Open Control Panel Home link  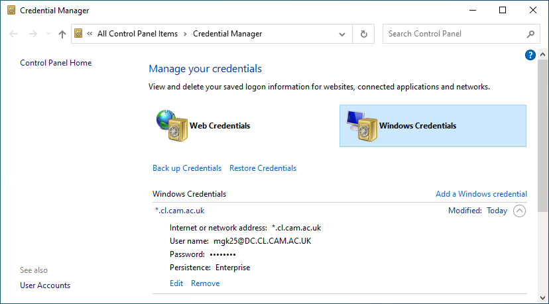[56, 63]
